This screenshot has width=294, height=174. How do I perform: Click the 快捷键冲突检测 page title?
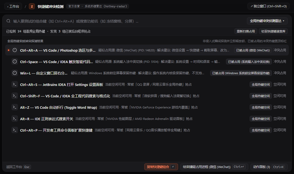click(50, 7)
